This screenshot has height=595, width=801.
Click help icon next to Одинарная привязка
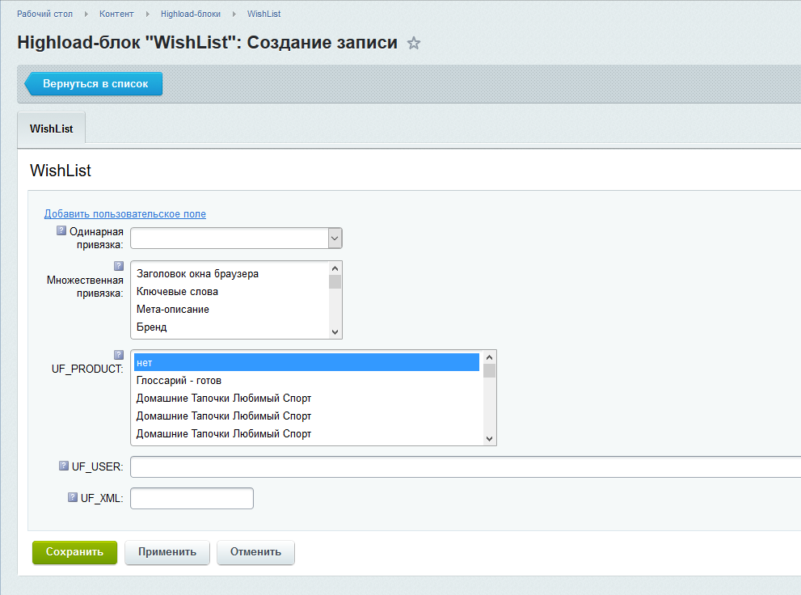coord(61,230)
